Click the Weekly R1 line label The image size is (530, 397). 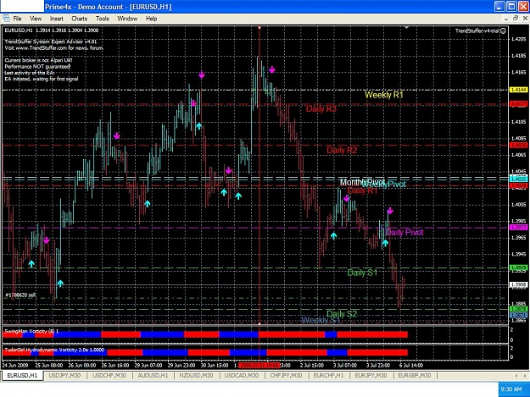click(x=384, y=95)
